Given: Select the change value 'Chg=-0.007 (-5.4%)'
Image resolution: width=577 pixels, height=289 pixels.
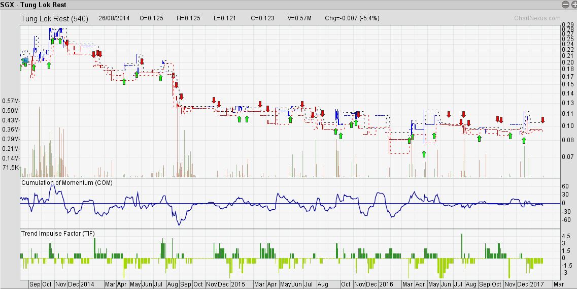Looking at the screenshot, I should coord(352,18).
